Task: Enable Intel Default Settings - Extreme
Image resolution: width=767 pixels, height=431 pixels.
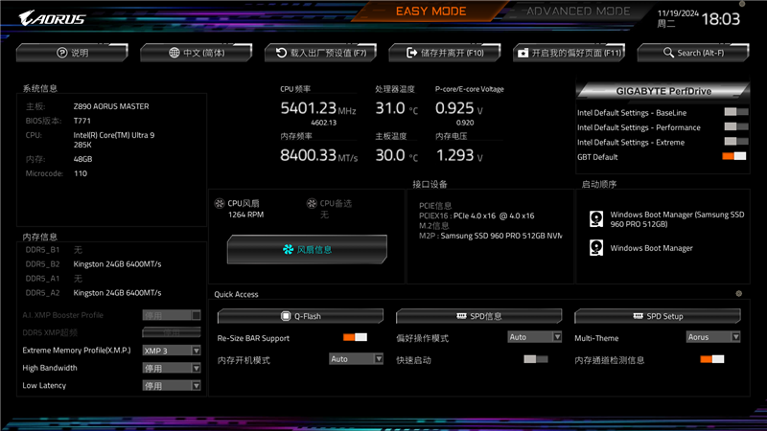Action: pos(736,141)
